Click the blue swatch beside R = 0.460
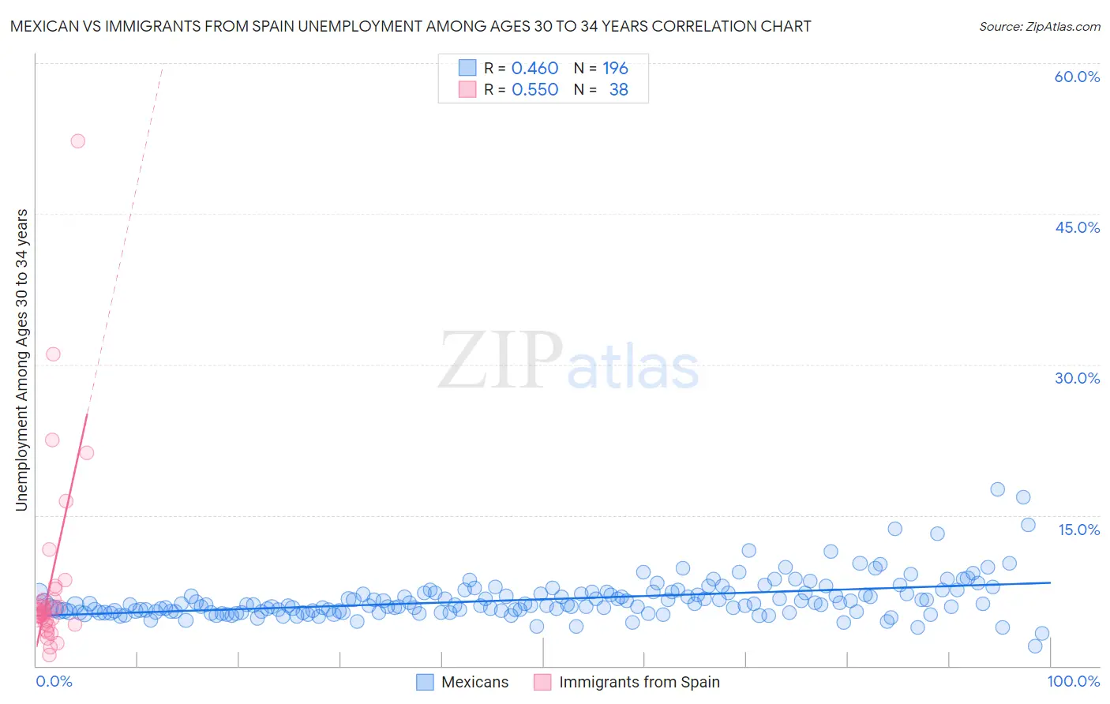Screen dimensions: 1110x704 [467, 68]
